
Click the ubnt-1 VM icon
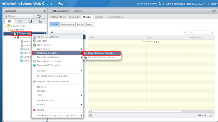[21, 53]
